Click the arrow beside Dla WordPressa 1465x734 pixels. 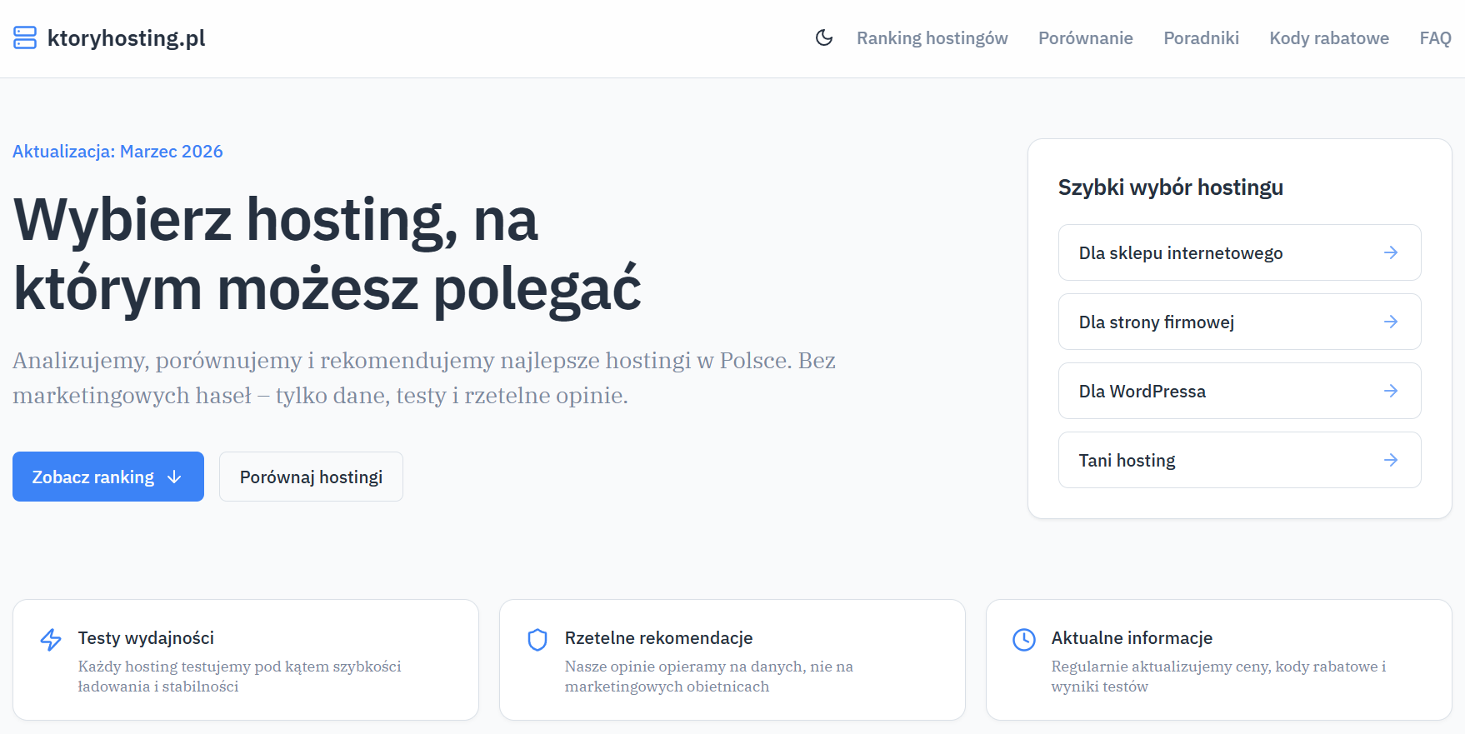pyautogui.click(x=1390, y=391)
